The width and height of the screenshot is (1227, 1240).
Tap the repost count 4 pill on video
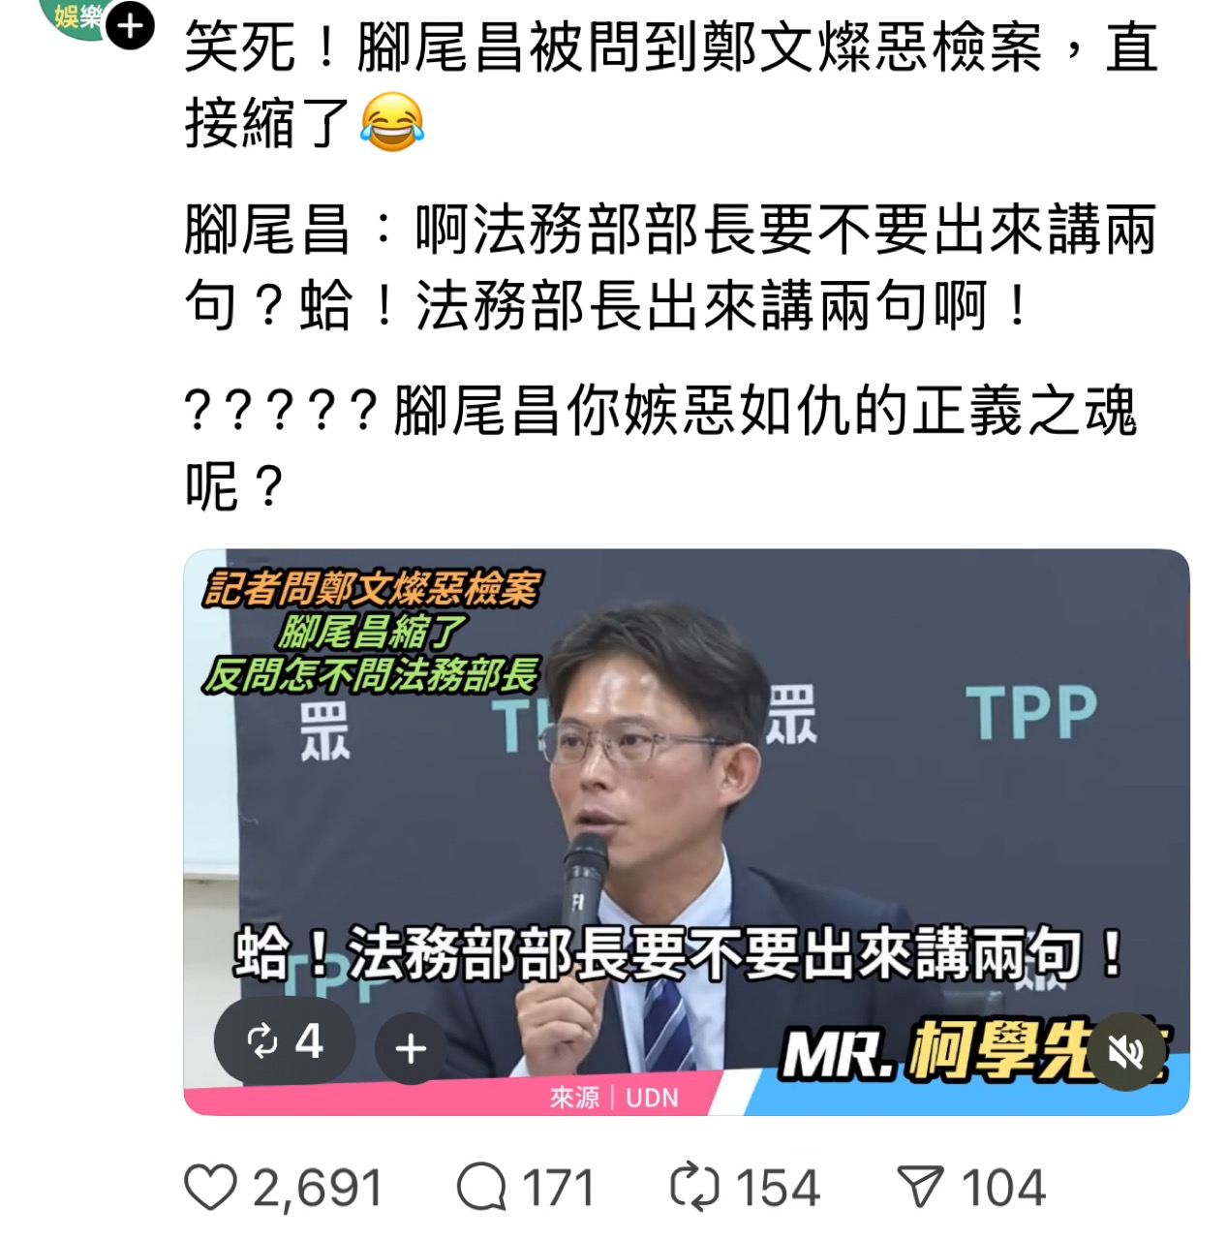pyautogui.click(x=285, y=1041)
